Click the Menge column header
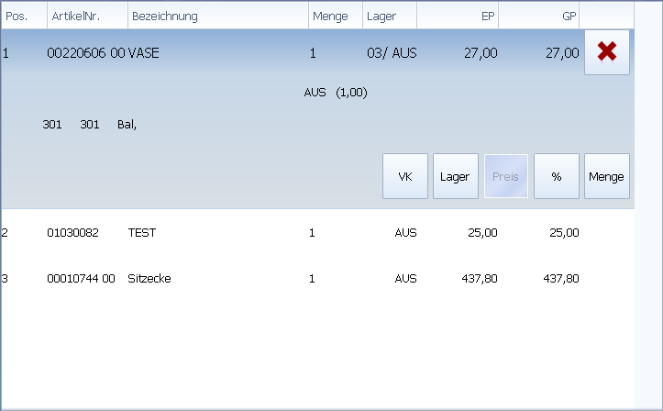Image resolution: width=663 pixels, height=411 pixels. (x=334, y=16)
